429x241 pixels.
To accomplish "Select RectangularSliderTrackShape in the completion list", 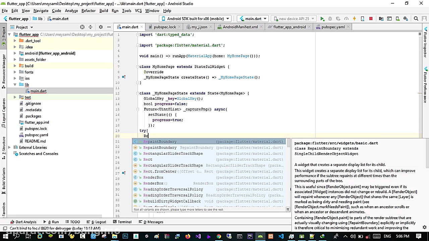I will click(x=173, y=154).
